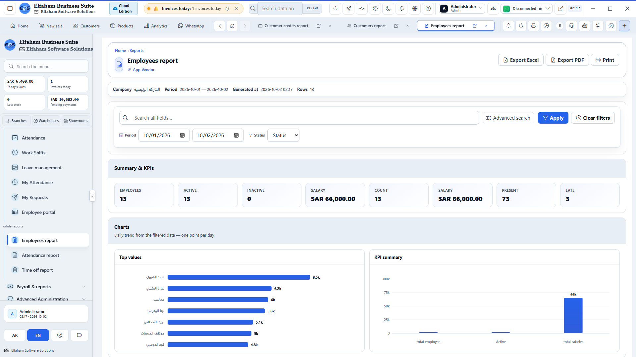Open the Status dropdown filter
This screenshot has height=357, width=636.
point(283,135)
